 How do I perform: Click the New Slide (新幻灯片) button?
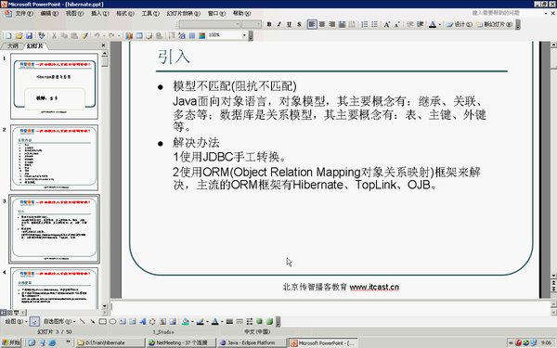[x=494, y=24]
